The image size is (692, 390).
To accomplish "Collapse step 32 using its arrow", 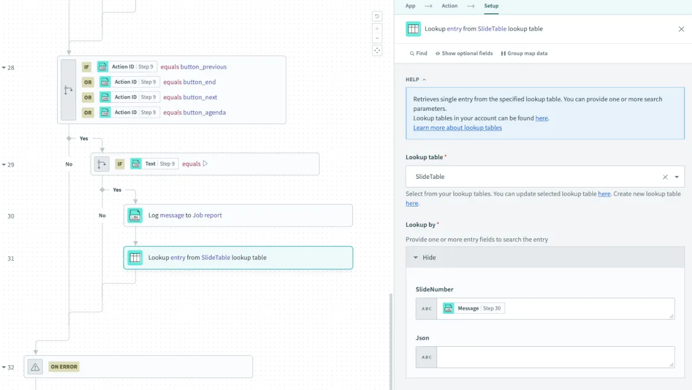I will 3,367.
